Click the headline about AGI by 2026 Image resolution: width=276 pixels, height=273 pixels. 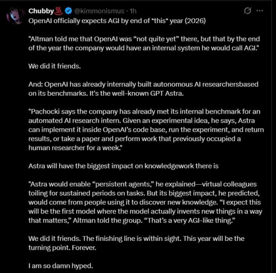(117, 21)
